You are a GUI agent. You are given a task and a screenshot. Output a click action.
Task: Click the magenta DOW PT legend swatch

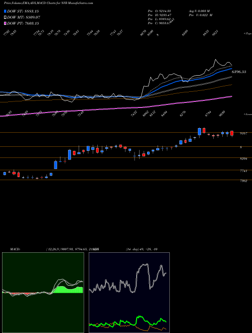[6, 23]
